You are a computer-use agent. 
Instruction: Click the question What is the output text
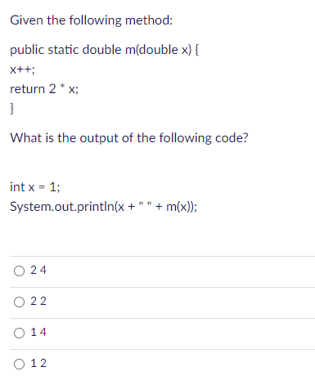(x=129, y=138)
